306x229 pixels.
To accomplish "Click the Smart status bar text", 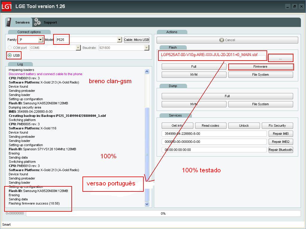I will [6, 225].
